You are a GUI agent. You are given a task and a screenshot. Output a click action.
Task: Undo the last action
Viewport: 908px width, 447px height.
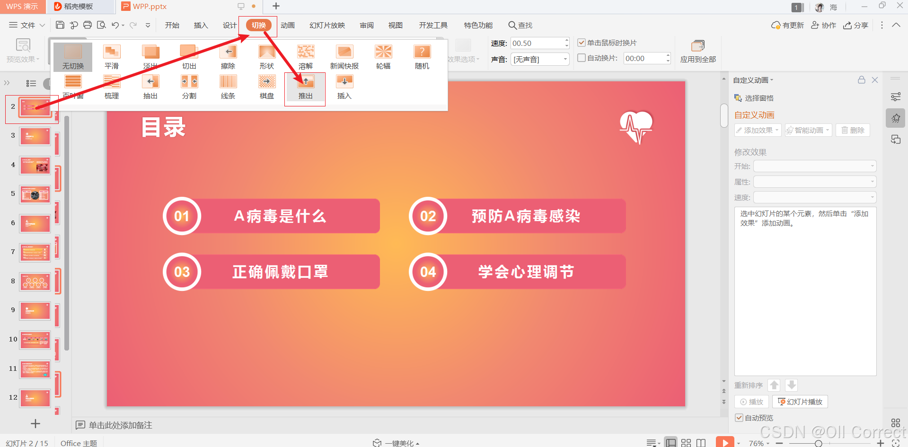point(115,25)
